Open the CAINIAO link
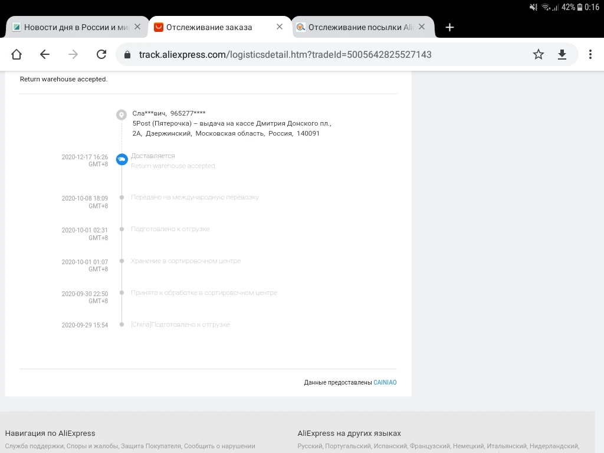Screen dimensions: 604x453 [385, 382]
